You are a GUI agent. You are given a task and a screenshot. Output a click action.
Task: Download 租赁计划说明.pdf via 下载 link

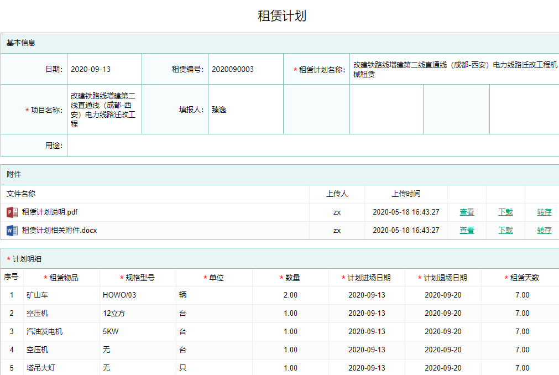pyautogui.click(x=505, y=212)
